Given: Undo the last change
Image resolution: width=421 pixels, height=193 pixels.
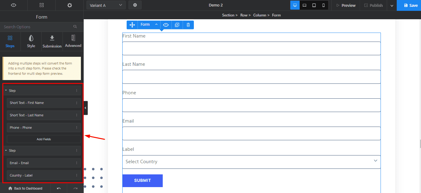Looking at the screenshot, I should tap(59, 188).
